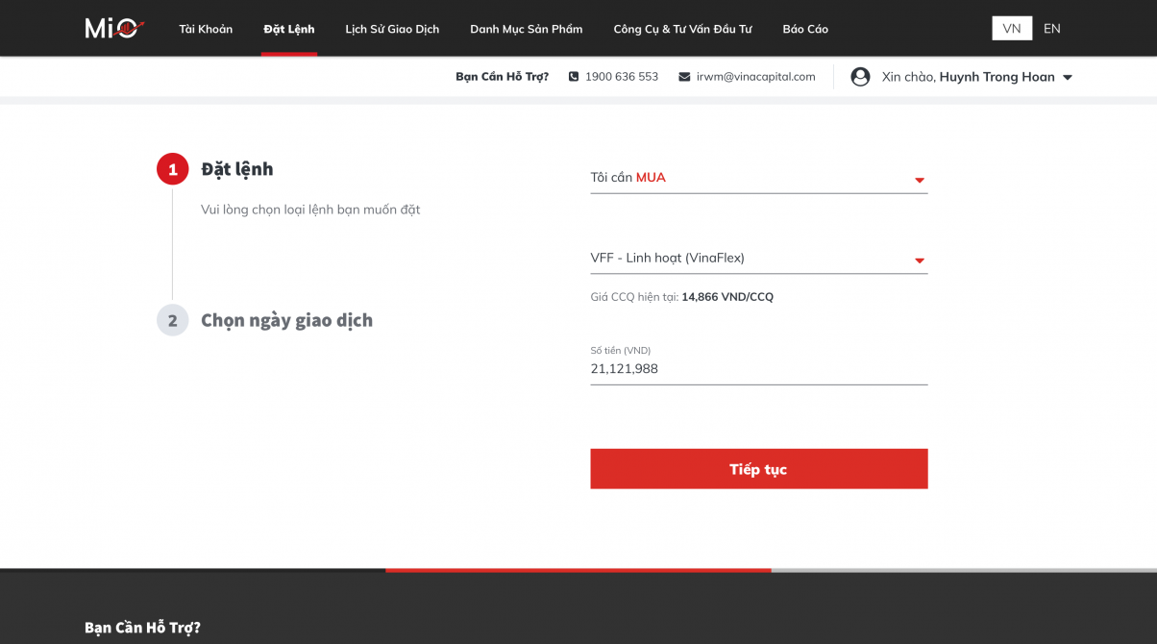Switch language to EN
Viewport: 1157px width, 644px height.
click(x=1052, y=29)
